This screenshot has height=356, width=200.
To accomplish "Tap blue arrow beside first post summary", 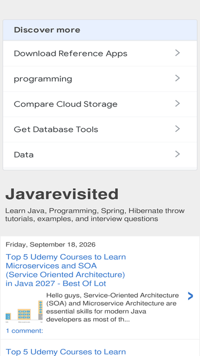I will click(x=190, y=296).
